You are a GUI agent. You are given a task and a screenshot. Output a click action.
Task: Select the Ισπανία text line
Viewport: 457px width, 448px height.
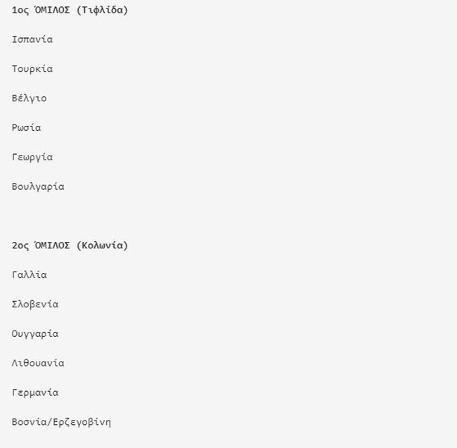point(32,39)
